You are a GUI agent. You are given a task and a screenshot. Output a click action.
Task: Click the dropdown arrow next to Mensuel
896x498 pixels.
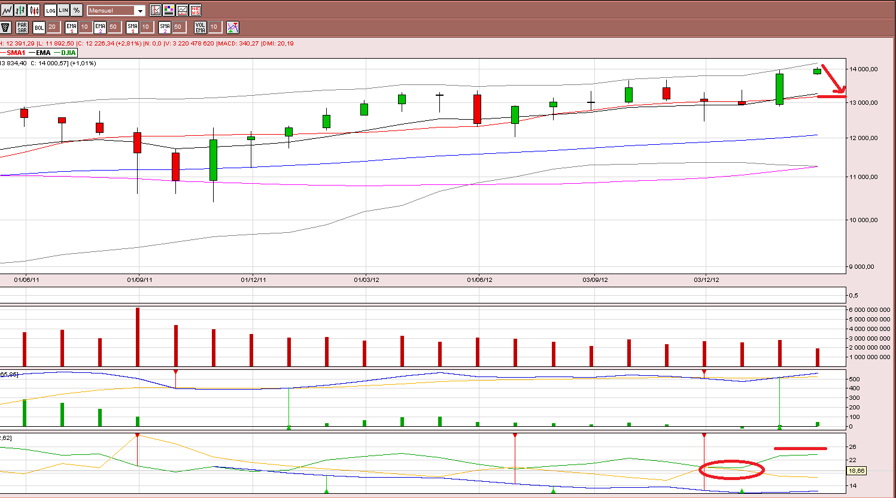point(140,11)
